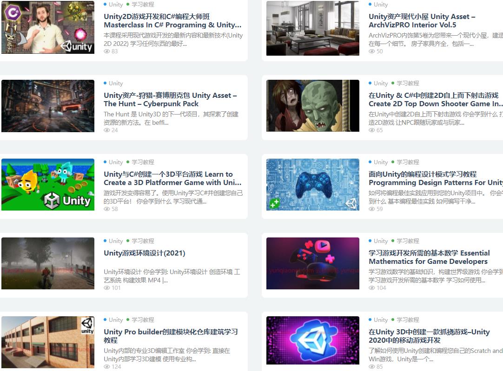This screenshot has width=503, height=371.
Task: Click the eye view icon showing 50
Action: click(x=372, y=51)
